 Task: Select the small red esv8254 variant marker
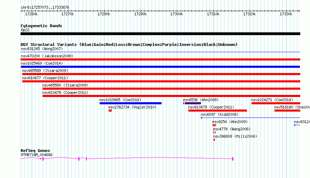point(214,125)
